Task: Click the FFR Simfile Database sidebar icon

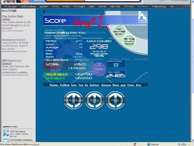Action: [x=6, y=141]
